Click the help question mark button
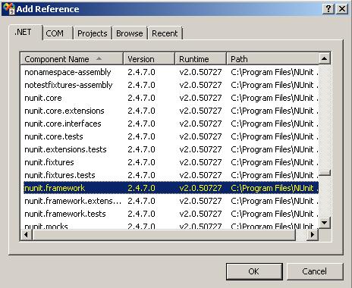This screenshot has width=352, height=288. 328,9
